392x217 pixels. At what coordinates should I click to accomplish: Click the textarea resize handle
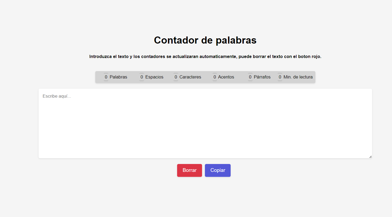pyautogui.click(x=370, y=156)
